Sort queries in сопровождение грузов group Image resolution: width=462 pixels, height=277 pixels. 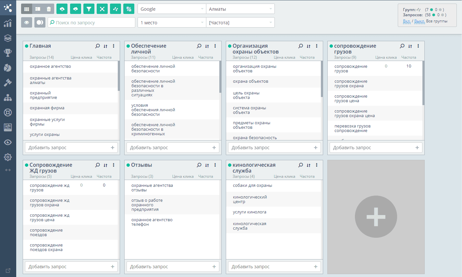click(x=410, y=46)
